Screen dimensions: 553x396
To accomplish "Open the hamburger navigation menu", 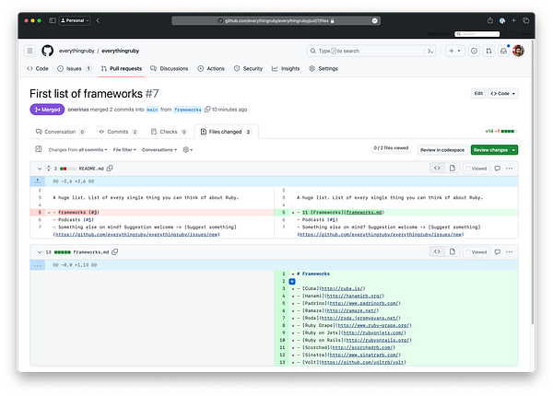I will pyautogui.click(x=30, y=51).
